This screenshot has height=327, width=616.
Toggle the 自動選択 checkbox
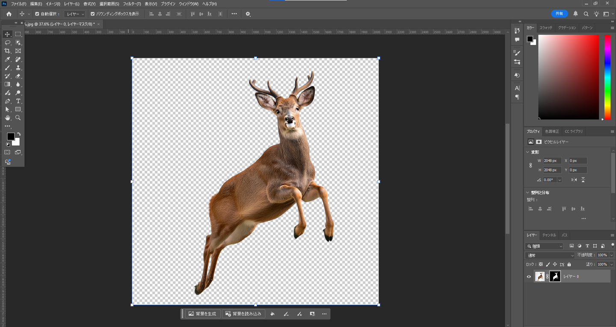click(37, 14)
